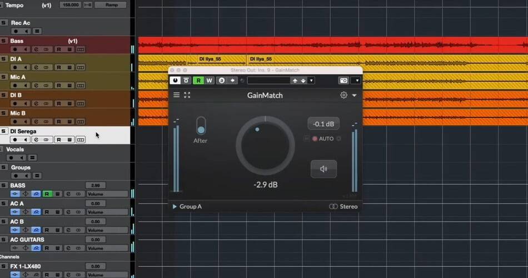Open the preset management dropdown arrow
This screenshot has height=278, width=528.
311,81
